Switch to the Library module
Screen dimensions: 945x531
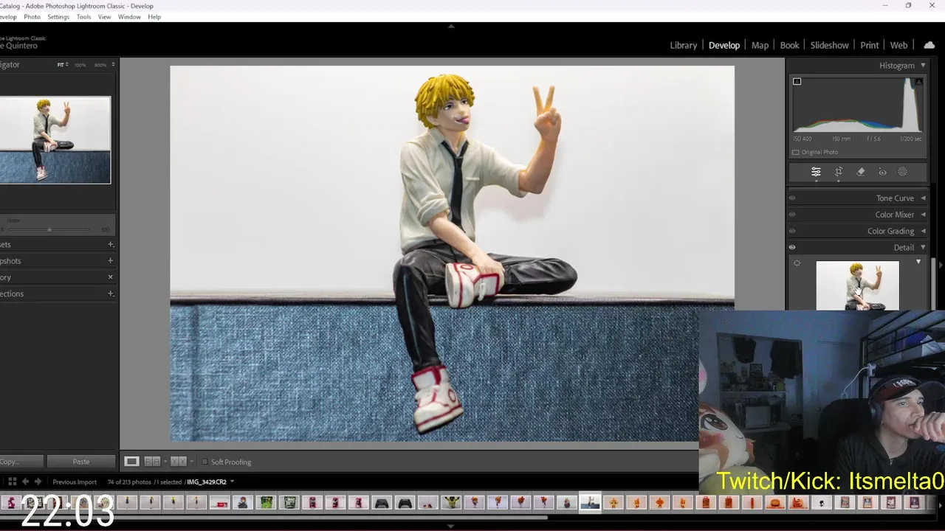pos(683,45)
